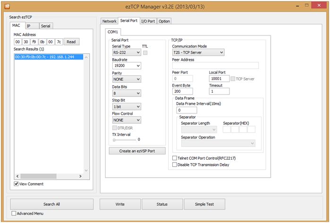This screenshot has height=223, width=330.
Task: Click the ezTCP Manager title bar icon
Action: coord(7,6)
